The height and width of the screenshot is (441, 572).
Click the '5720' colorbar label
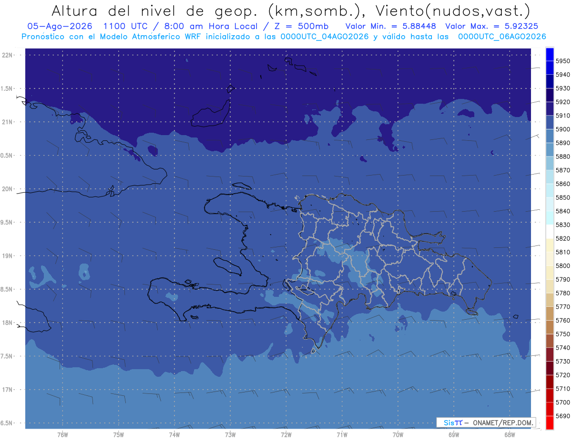click(563, 375)
